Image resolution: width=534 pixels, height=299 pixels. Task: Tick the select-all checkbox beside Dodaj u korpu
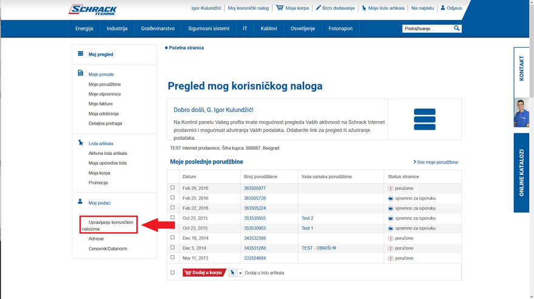pyautogui.click(x=173, y=272)
